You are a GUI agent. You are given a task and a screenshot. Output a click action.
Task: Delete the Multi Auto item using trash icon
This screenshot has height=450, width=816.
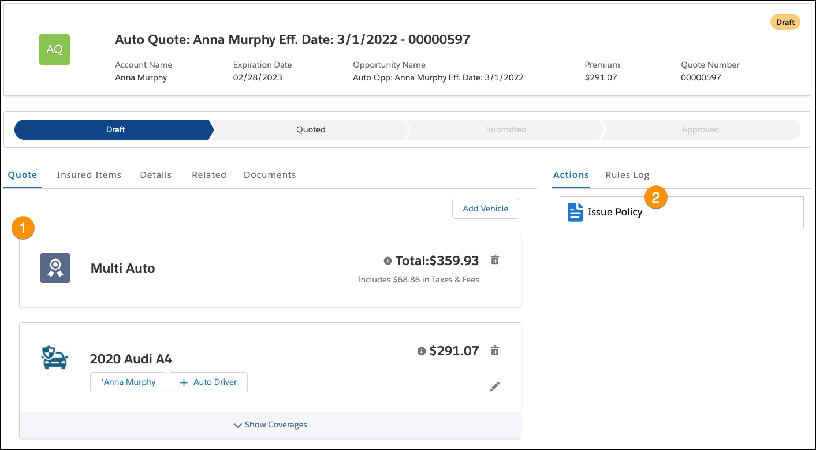click(495, 260)
